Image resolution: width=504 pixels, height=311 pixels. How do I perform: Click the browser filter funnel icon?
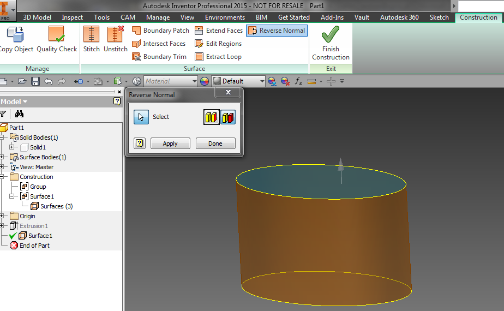3,114
